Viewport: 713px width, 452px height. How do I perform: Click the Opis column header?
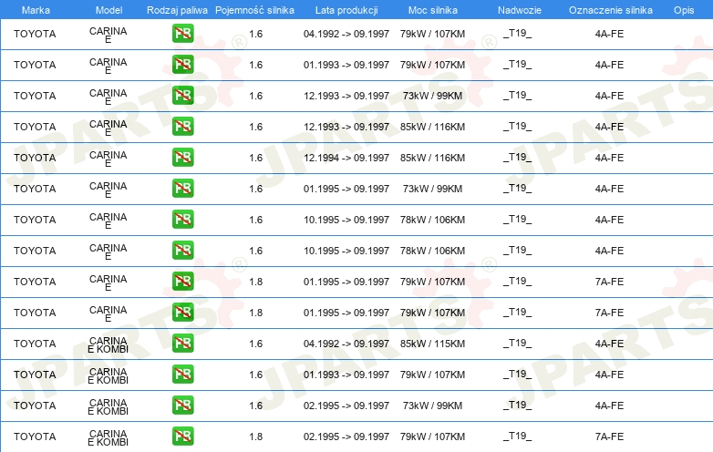[x=684, y=10]
